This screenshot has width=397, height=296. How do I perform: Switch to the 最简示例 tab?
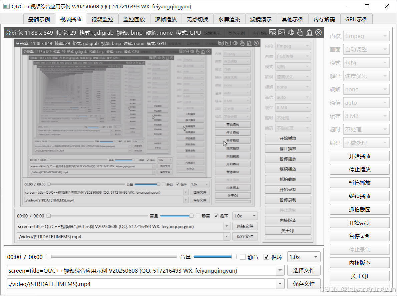pyautogui.click(x=39, y=19)
